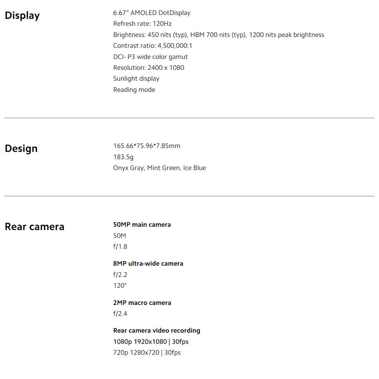This screenshot has height=379, width=379.
Task: Click the 6.67" AMOLED DotDisplay text
Action: point(152,13)
